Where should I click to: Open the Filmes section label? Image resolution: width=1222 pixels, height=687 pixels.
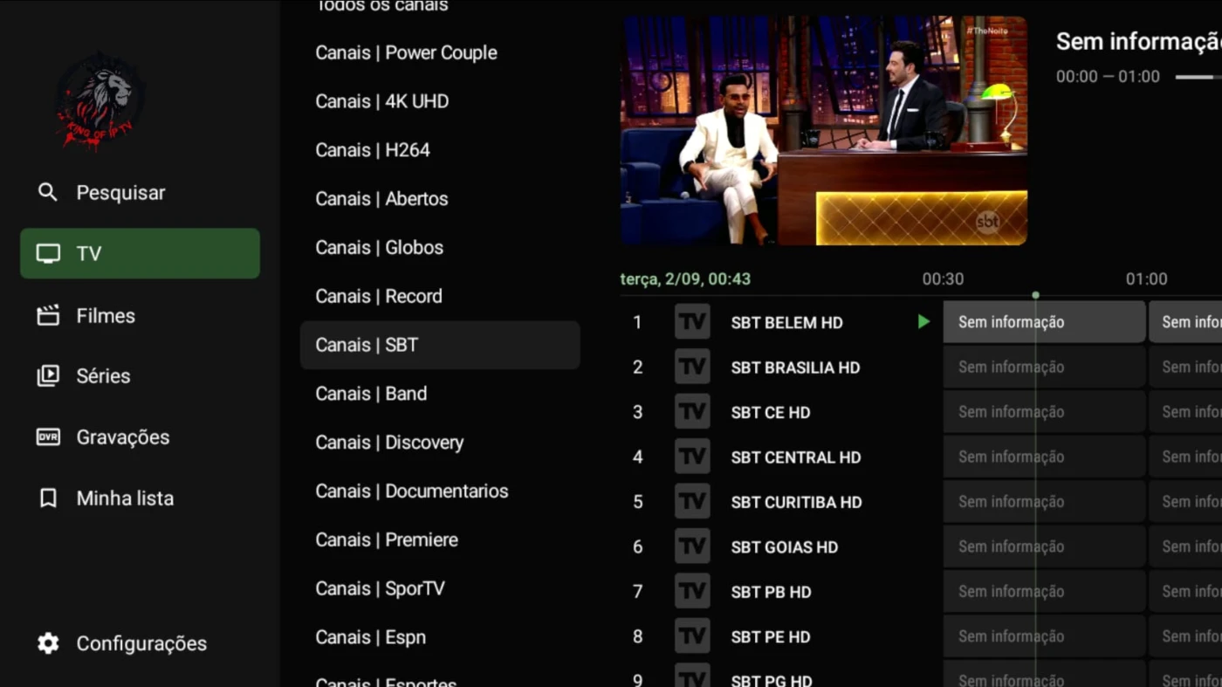click(106, 316)
